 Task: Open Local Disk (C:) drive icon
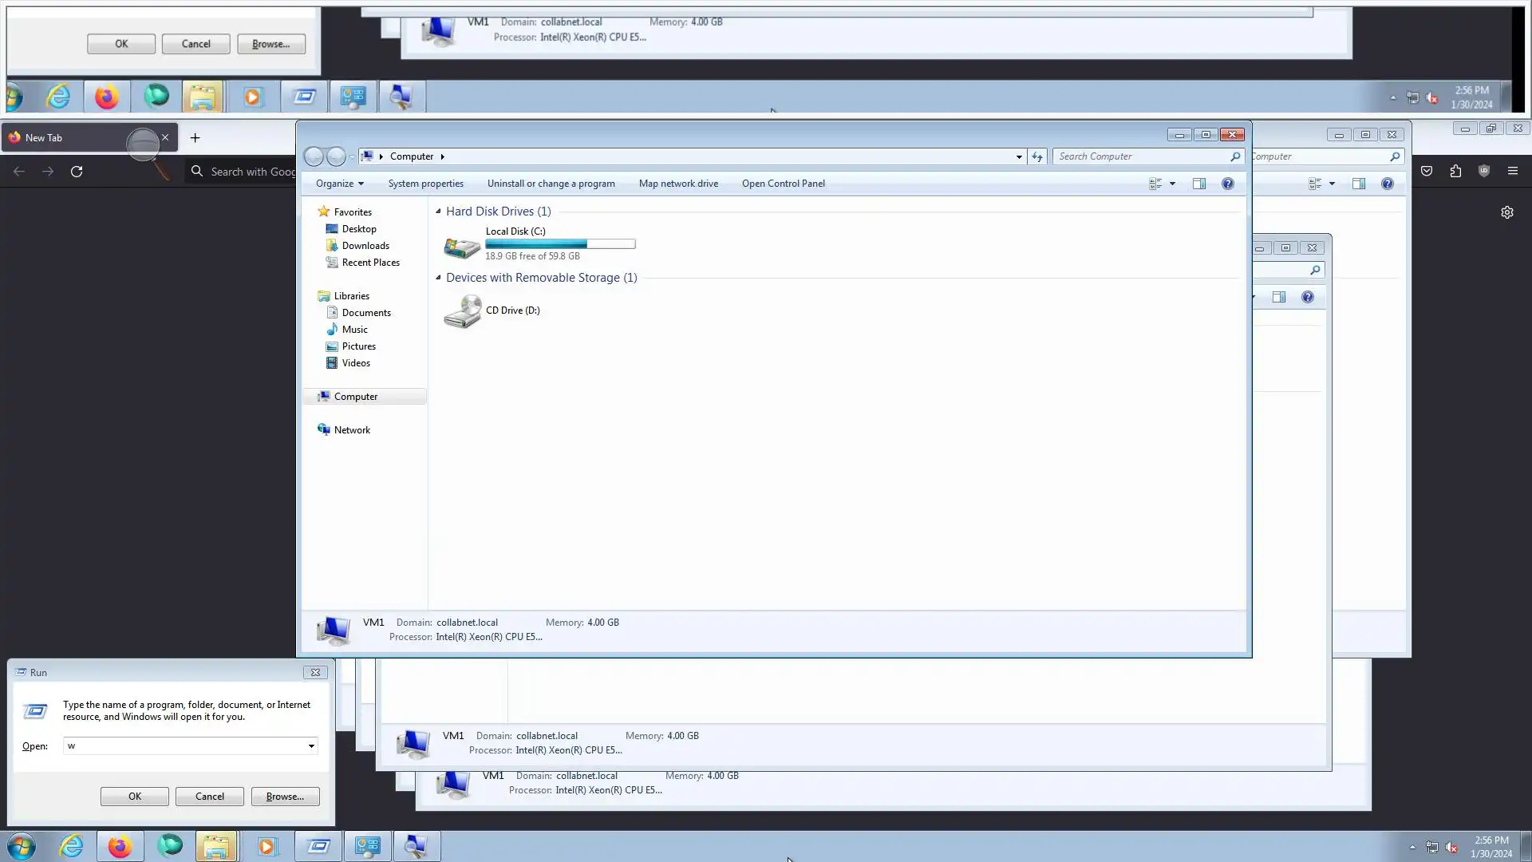click(462, 245)
